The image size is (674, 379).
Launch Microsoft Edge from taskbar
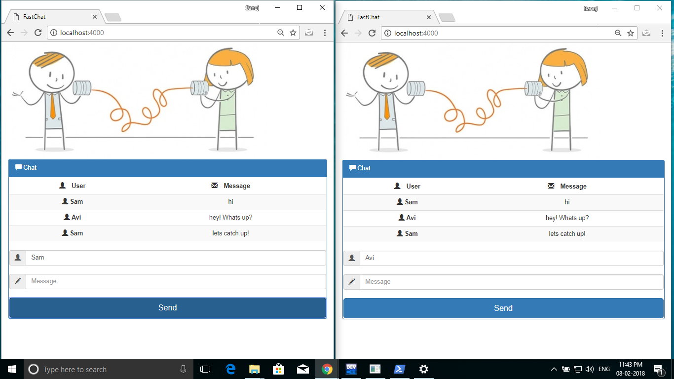230,369
